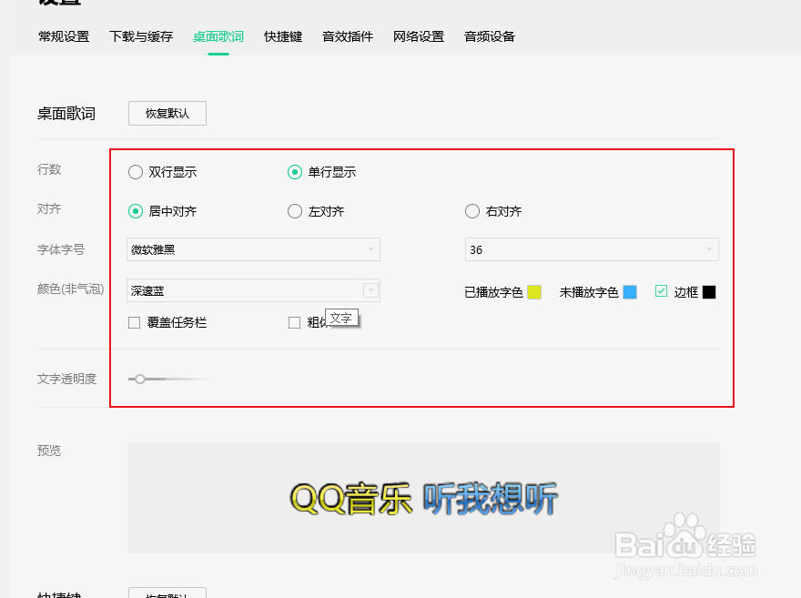Image resolution: width=801 pixels, height=598 pixels.
Task: Pick the 未播放字色 blue swatch
Action: pyautogui.click(x=630, y=292)
